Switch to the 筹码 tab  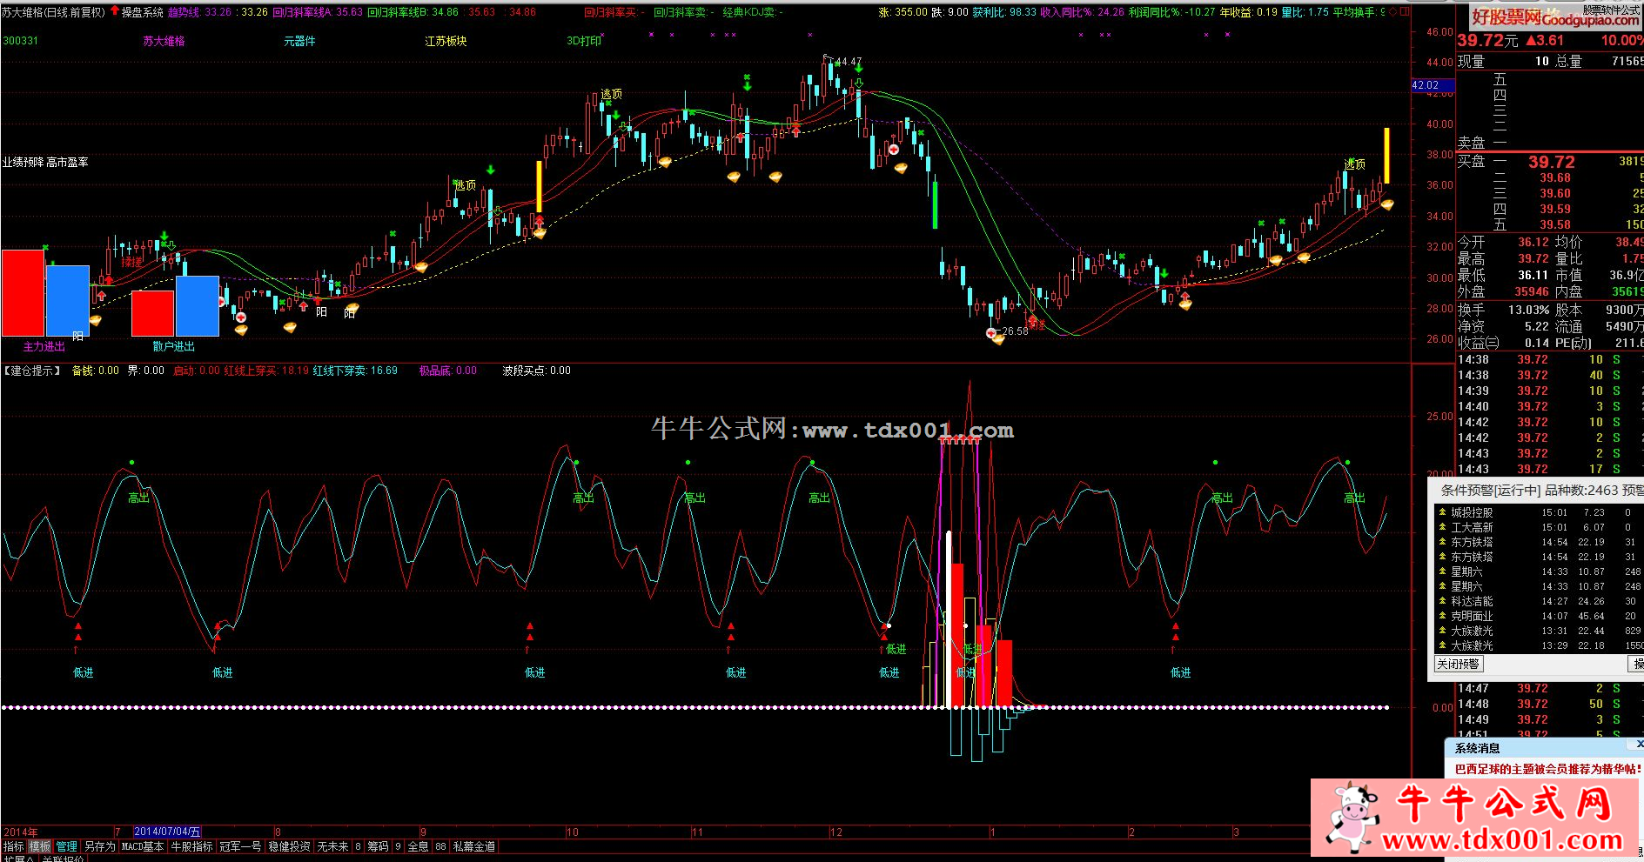click(x=378, y=846)
